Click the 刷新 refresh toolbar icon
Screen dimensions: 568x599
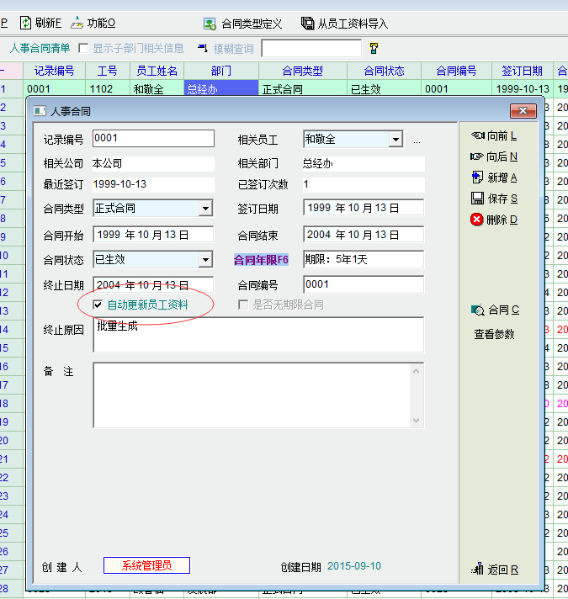[x=25, y=23]
